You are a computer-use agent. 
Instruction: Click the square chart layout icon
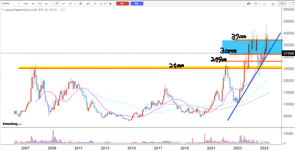255,4
